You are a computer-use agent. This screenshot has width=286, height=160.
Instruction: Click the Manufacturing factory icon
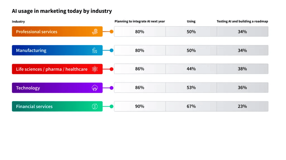(95, 50)
